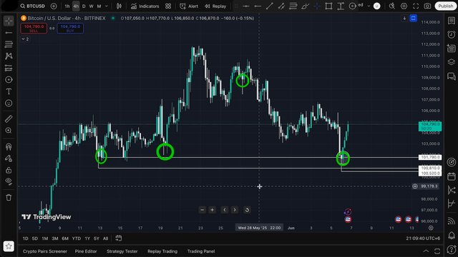Start bar Replay mode
This screenshot has height=257, width=458.
[x=215, y=6]
